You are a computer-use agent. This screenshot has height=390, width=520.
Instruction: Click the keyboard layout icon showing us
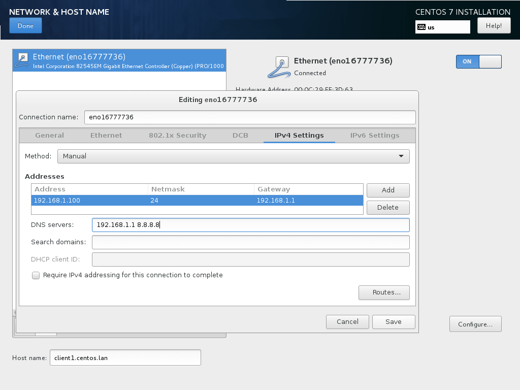point(420,27)
